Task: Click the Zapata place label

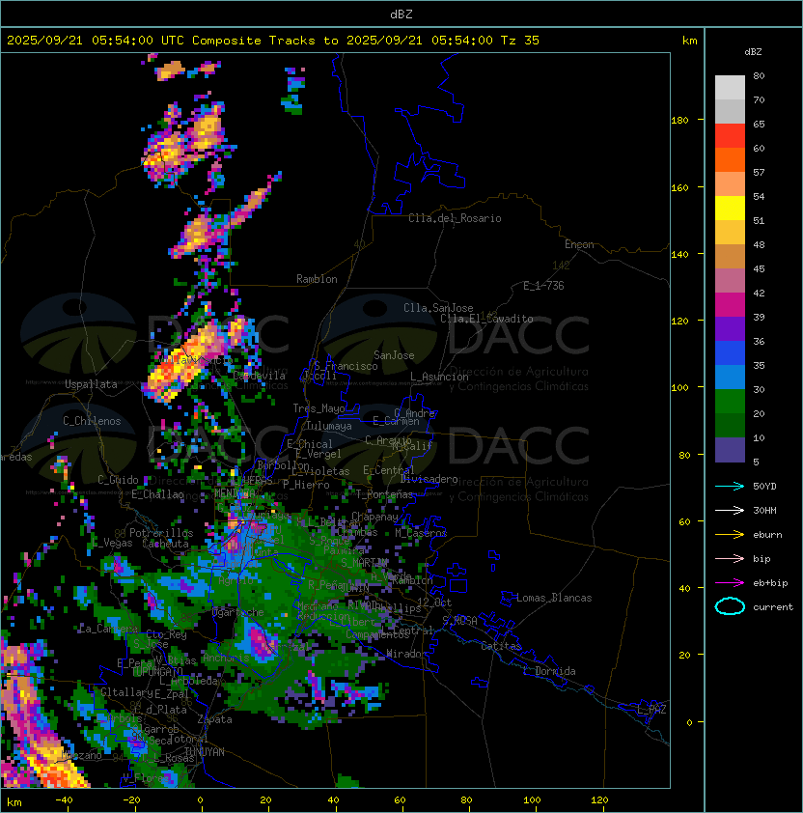Action: point(214,719)
